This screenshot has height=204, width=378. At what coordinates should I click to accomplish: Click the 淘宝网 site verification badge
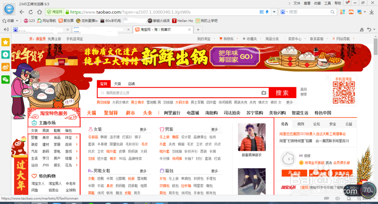pyautogui.click(x=55, y=12)
